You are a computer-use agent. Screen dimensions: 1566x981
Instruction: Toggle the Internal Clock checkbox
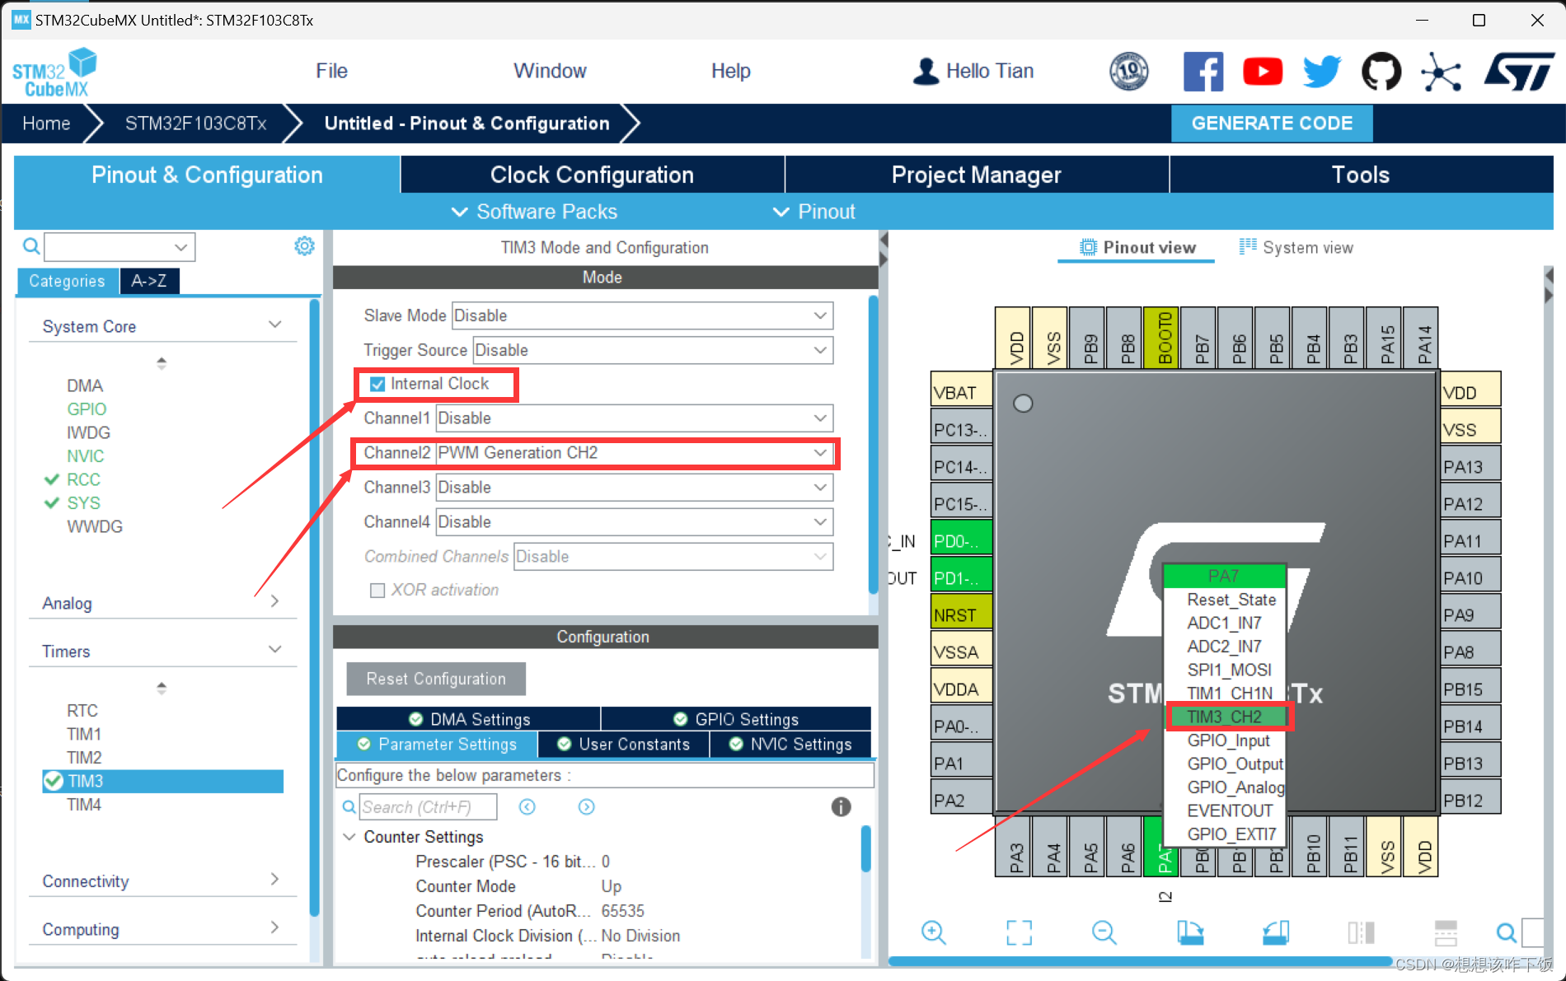tap(377, 385)
